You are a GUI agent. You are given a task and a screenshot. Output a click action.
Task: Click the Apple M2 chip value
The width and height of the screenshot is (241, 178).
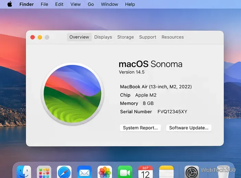pyautogui.click(x=146, y=95)
